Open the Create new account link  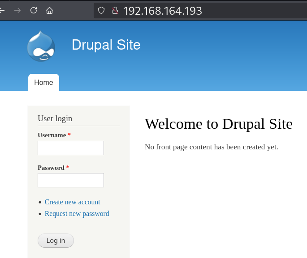pos(72,202)
